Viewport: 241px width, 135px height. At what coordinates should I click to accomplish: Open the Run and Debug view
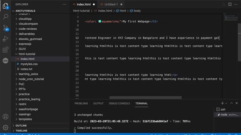click(x=5, y=39)
